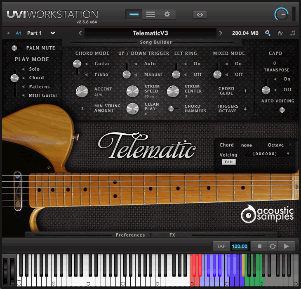Open the arpeggiator music note icon
The image size is (301, 289).
point(293,33)
